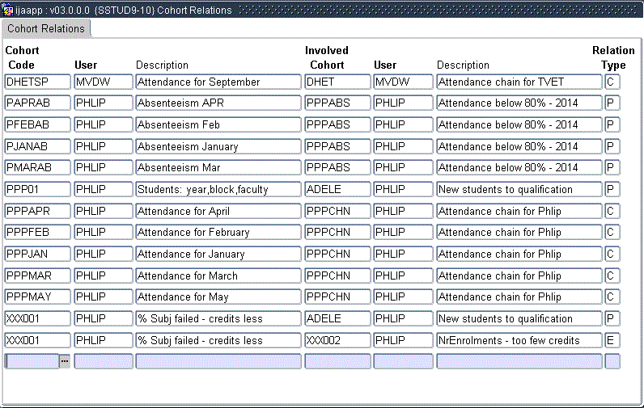Click the empty cohort code field in last row
This screenshot has width=644, height=408.
click(32, 361)
